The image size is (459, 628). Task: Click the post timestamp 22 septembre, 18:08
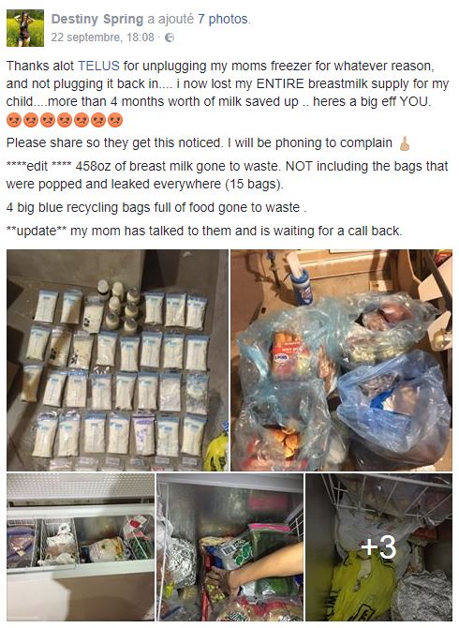pyautogui.click(x=102, y=37)
